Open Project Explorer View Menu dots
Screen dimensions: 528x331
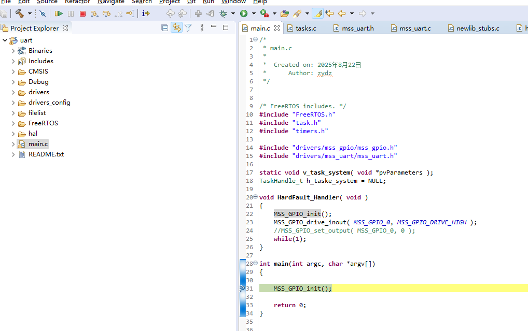coord(202,27)
